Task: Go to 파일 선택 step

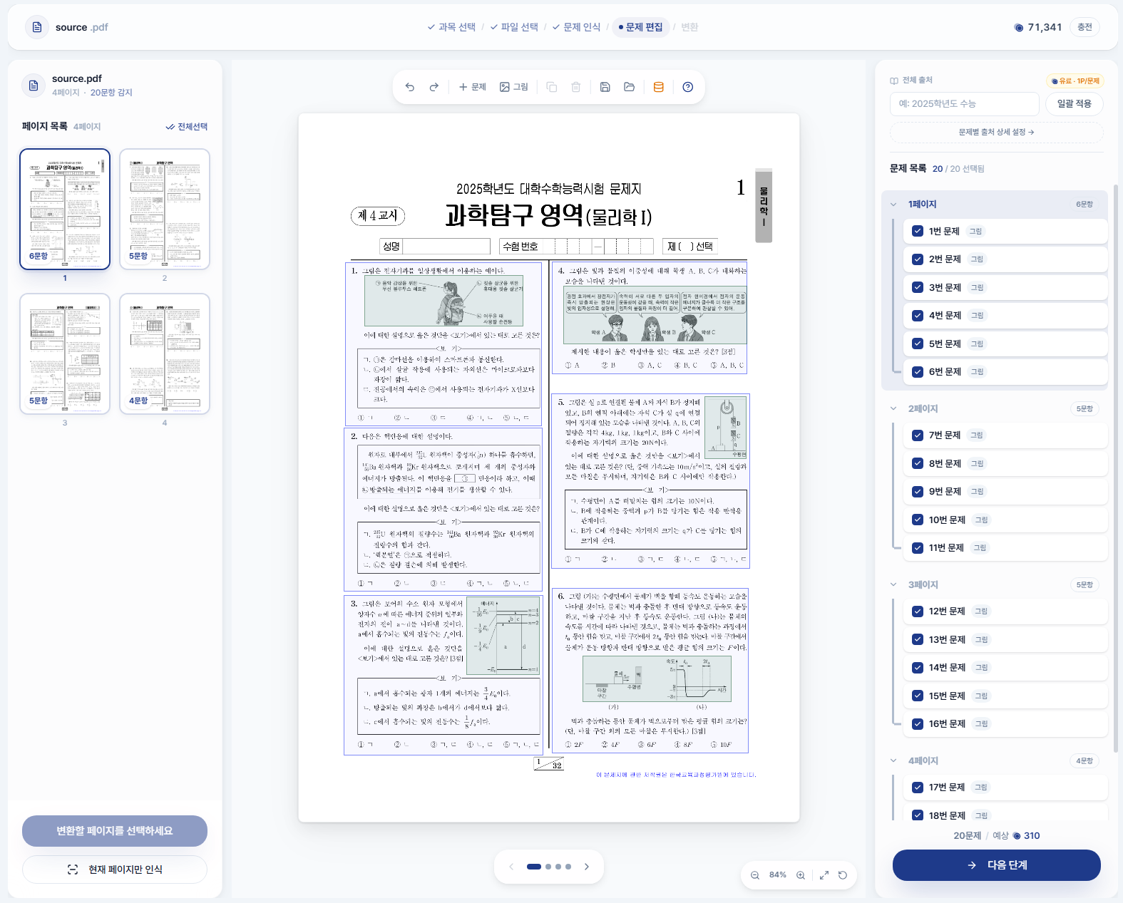Action: click(514, 27)
